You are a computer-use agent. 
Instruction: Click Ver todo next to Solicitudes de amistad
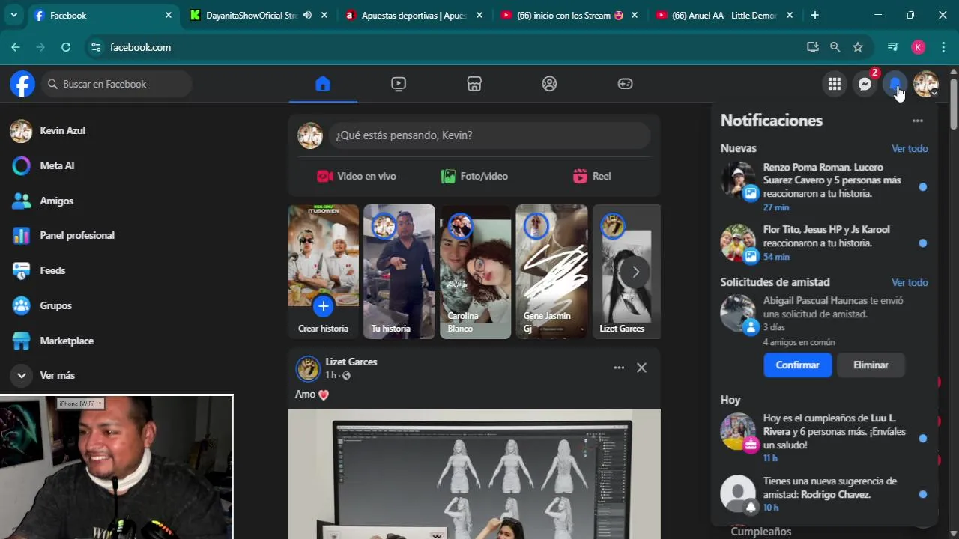point(910,282)
